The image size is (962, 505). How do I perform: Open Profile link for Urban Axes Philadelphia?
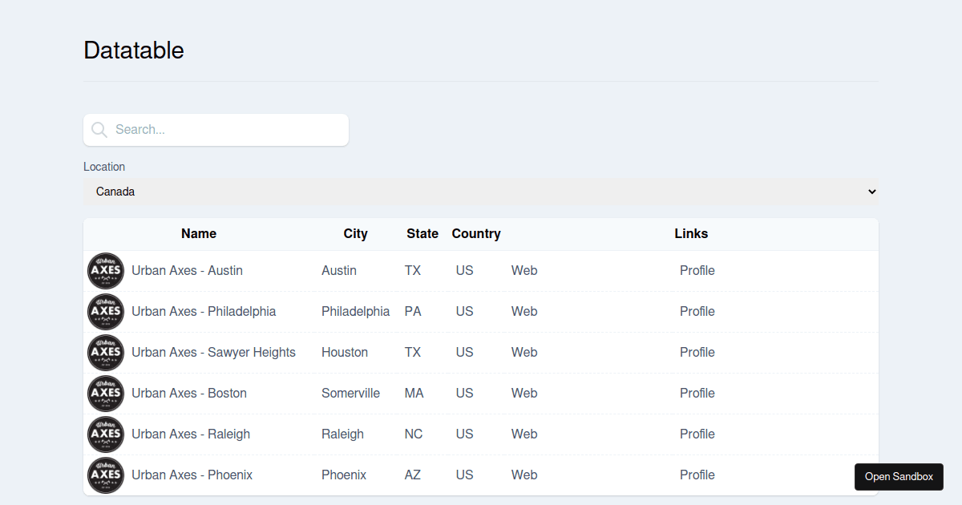[x=697, y=312]
